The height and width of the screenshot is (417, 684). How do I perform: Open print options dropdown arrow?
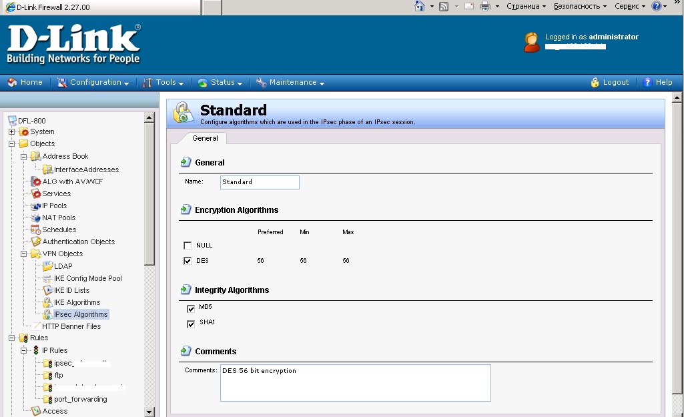pyautogui.click(x=497, y=6)
